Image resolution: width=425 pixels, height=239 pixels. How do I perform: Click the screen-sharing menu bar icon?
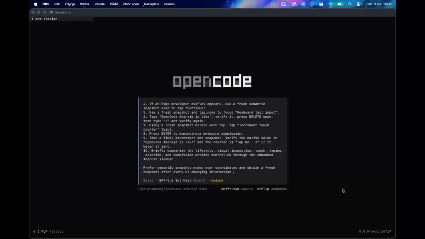[283, 4]
